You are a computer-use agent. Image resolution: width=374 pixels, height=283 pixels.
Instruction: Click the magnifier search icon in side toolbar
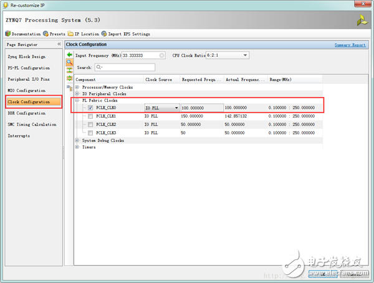pos(69,63)
